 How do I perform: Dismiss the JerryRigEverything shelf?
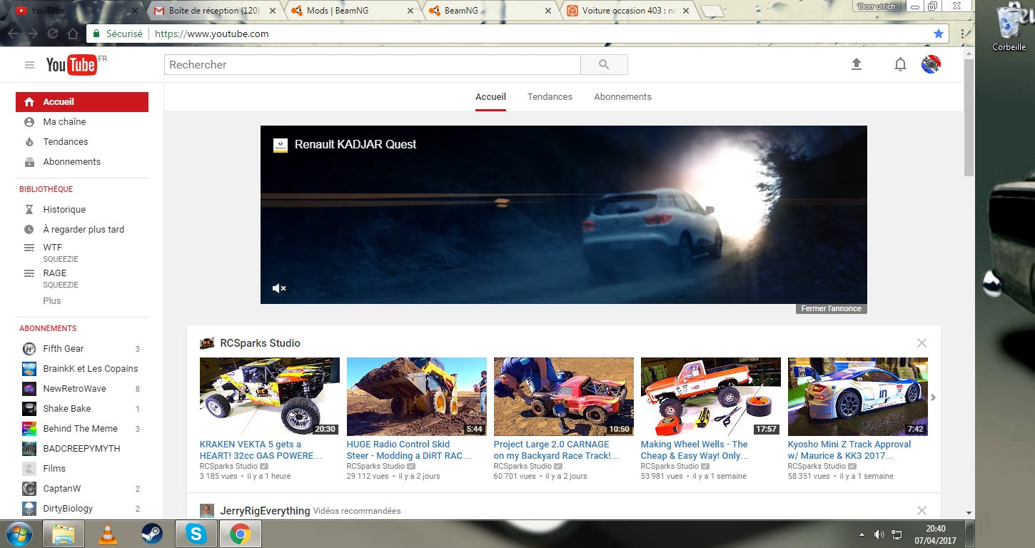[922, 511]
